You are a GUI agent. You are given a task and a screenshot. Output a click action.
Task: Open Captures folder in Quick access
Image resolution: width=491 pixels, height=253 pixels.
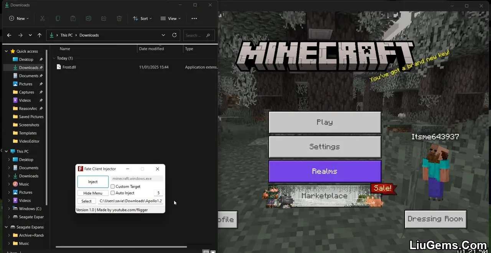tap(26, 92)
